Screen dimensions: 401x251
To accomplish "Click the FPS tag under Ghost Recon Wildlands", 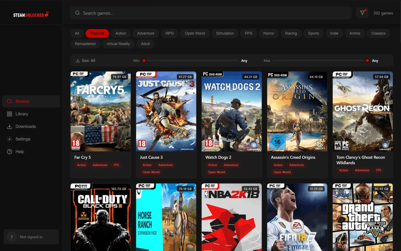I will [x=378, y=170].
